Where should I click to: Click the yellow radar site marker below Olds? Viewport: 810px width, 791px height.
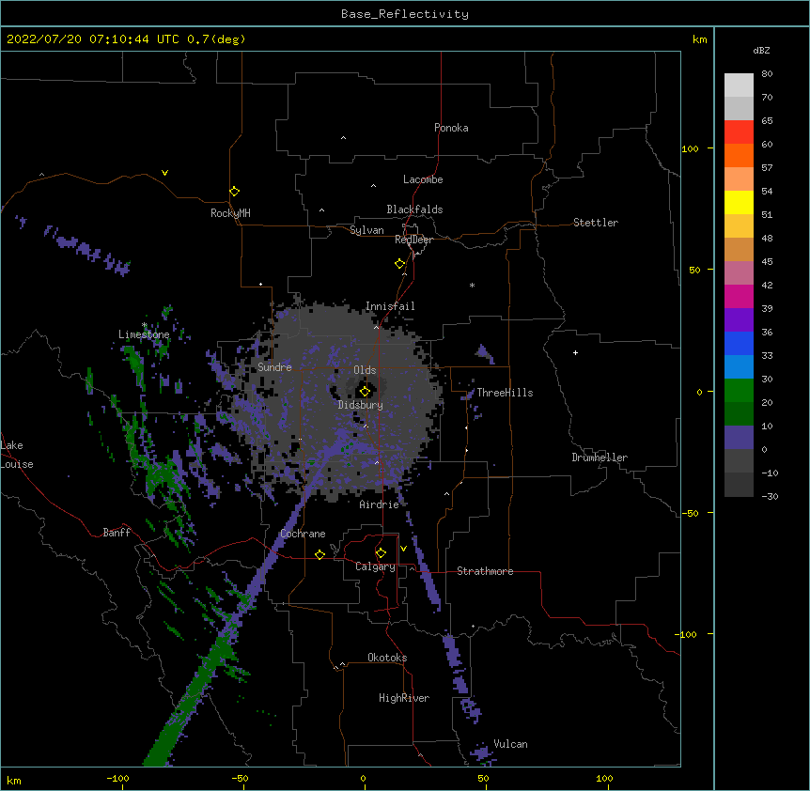tap(365, 391)
